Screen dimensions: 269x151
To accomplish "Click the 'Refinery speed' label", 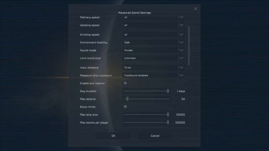I will 90,18.
